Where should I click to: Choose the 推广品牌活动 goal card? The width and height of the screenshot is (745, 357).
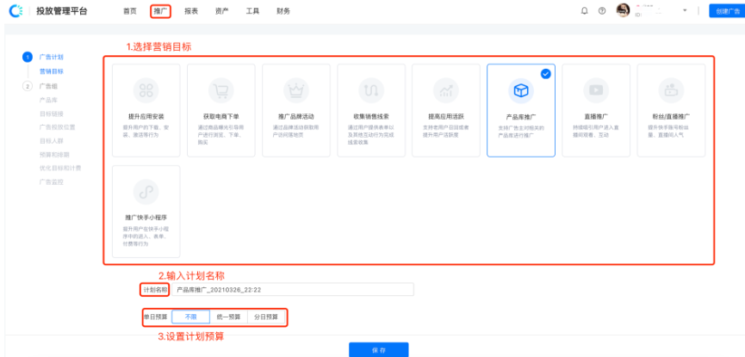tap(296, 110)
